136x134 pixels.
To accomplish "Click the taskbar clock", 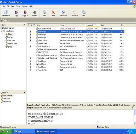I will (132, 131).
